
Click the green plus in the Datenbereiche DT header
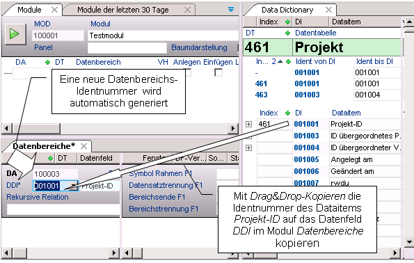[x=50, y=158]
